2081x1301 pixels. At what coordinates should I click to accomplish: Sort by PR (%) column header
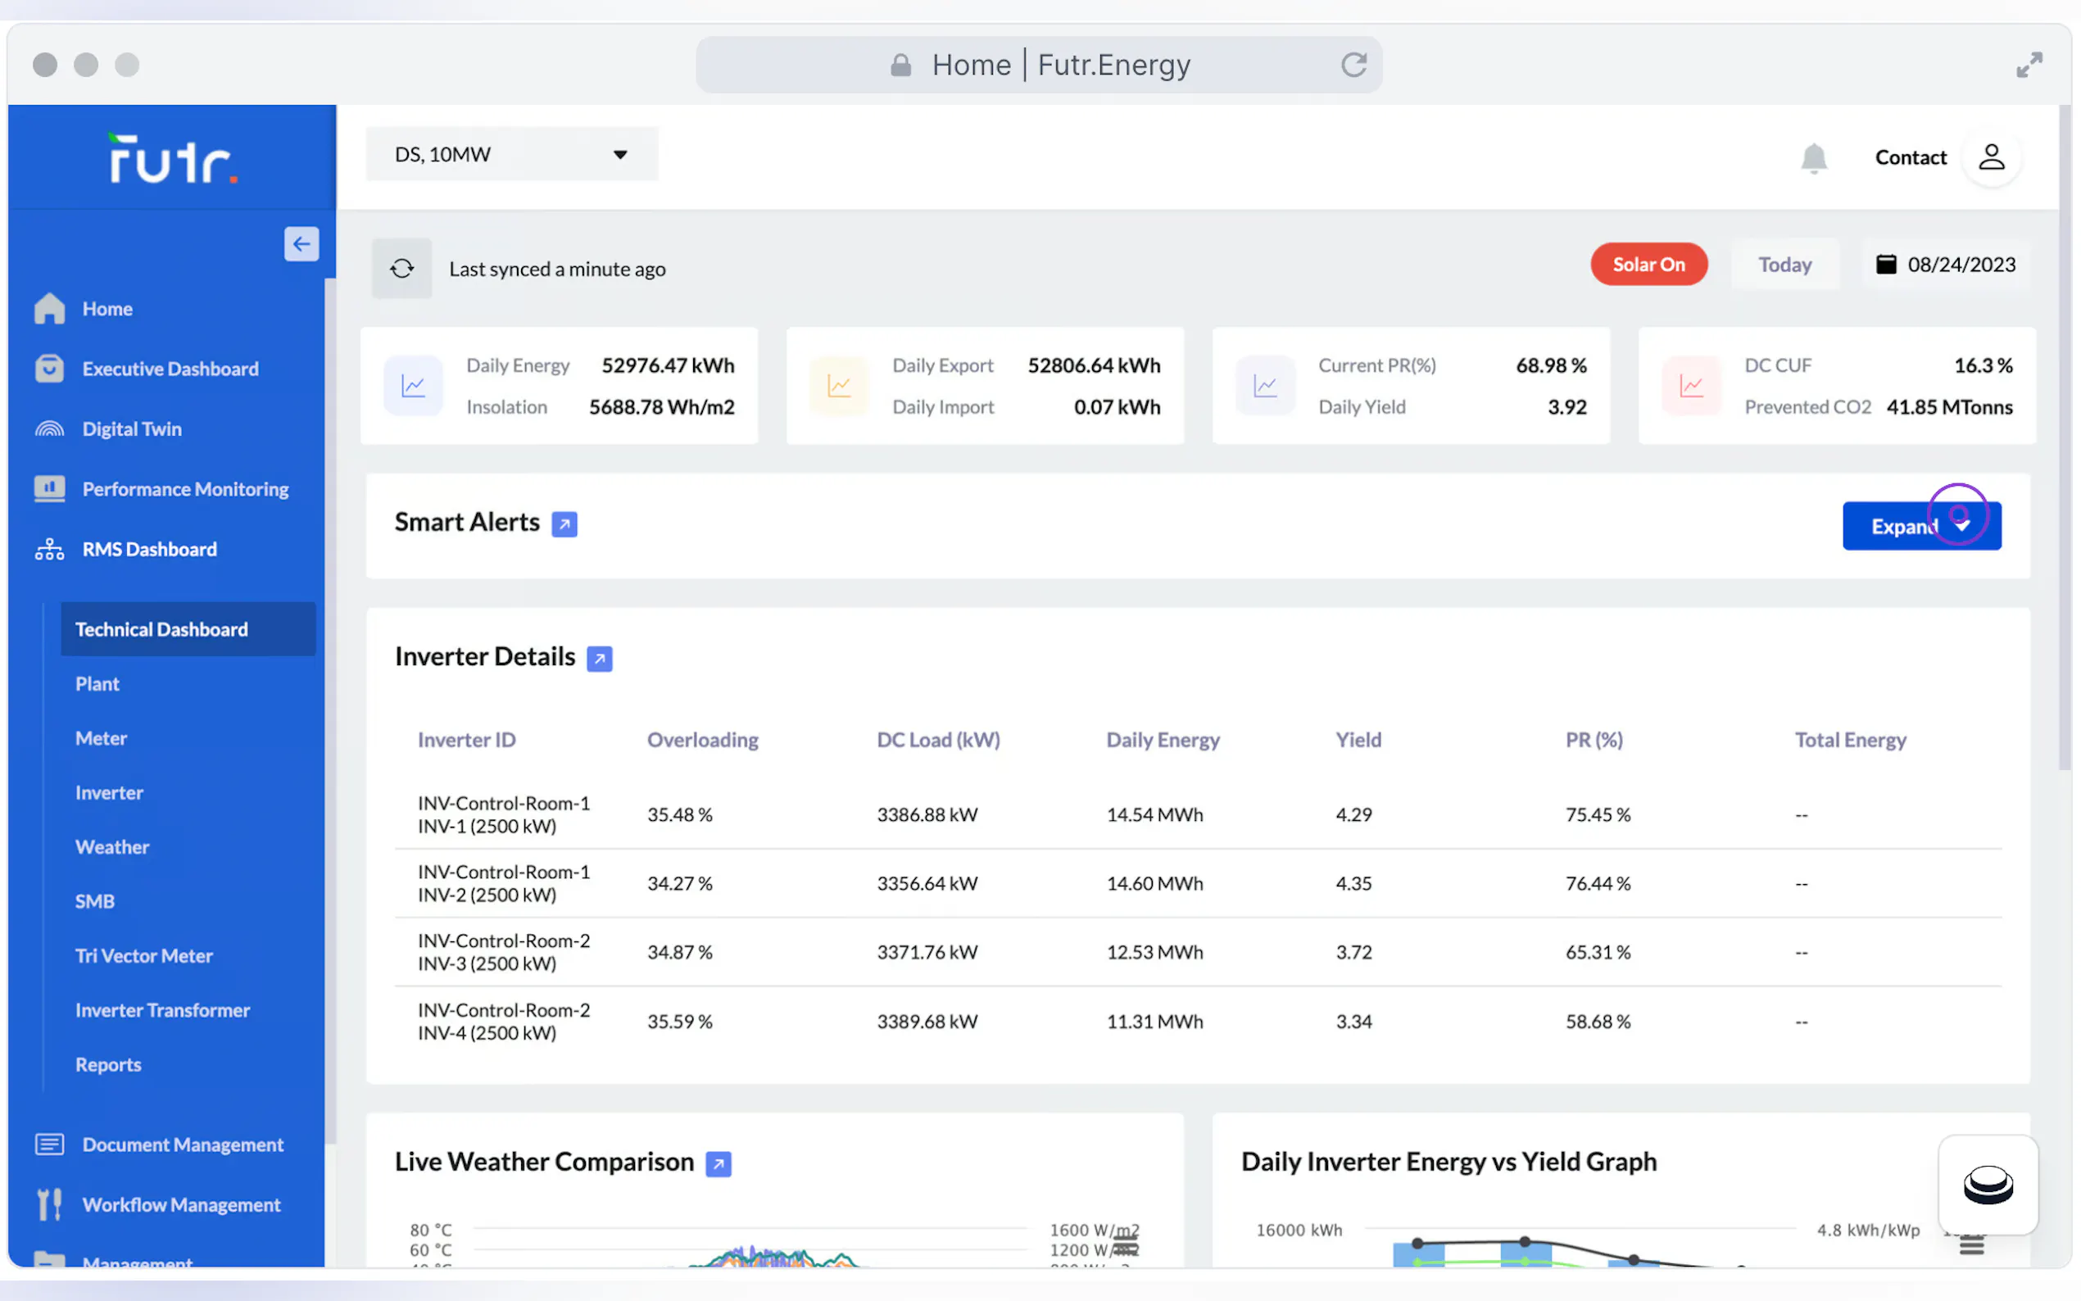pos(1594,740)
